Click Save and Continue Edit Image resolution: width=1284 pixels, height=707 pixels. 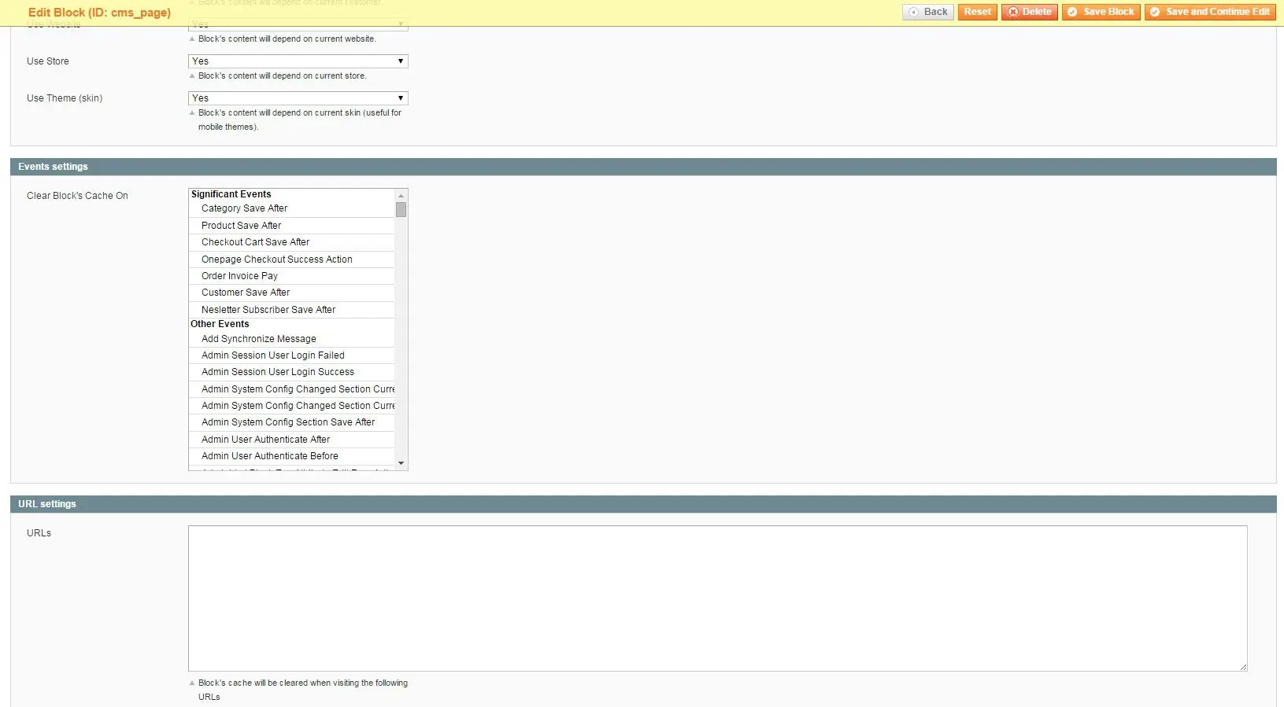coord(1210,12)
